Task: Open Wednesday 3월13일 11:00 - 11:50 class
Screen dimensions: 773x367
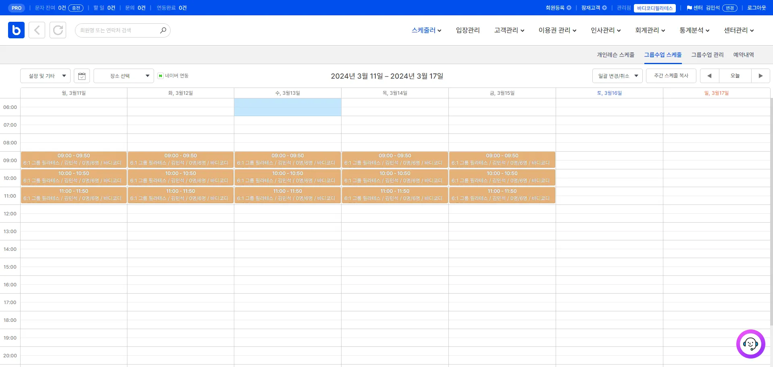Action: click(288, 195)
